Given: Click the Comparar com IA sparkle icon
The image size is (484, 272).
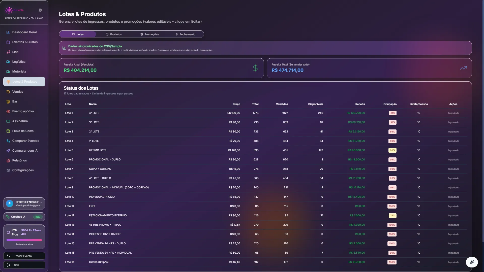Looking at the screenshot, I should coord(8,151).
